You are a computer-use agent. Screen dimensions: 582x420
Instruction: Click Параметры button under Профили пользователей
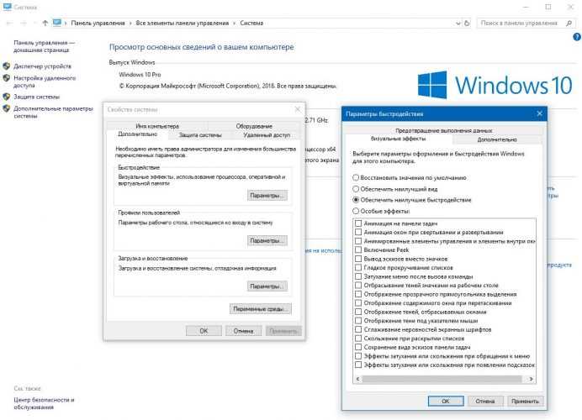267,240
